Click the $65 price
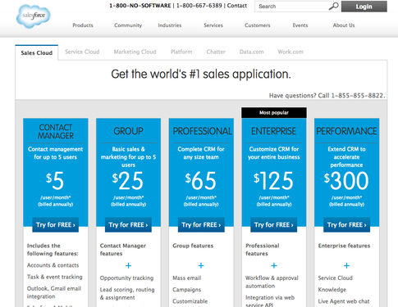This screenshot has height=307, width=398. (201, 181)
